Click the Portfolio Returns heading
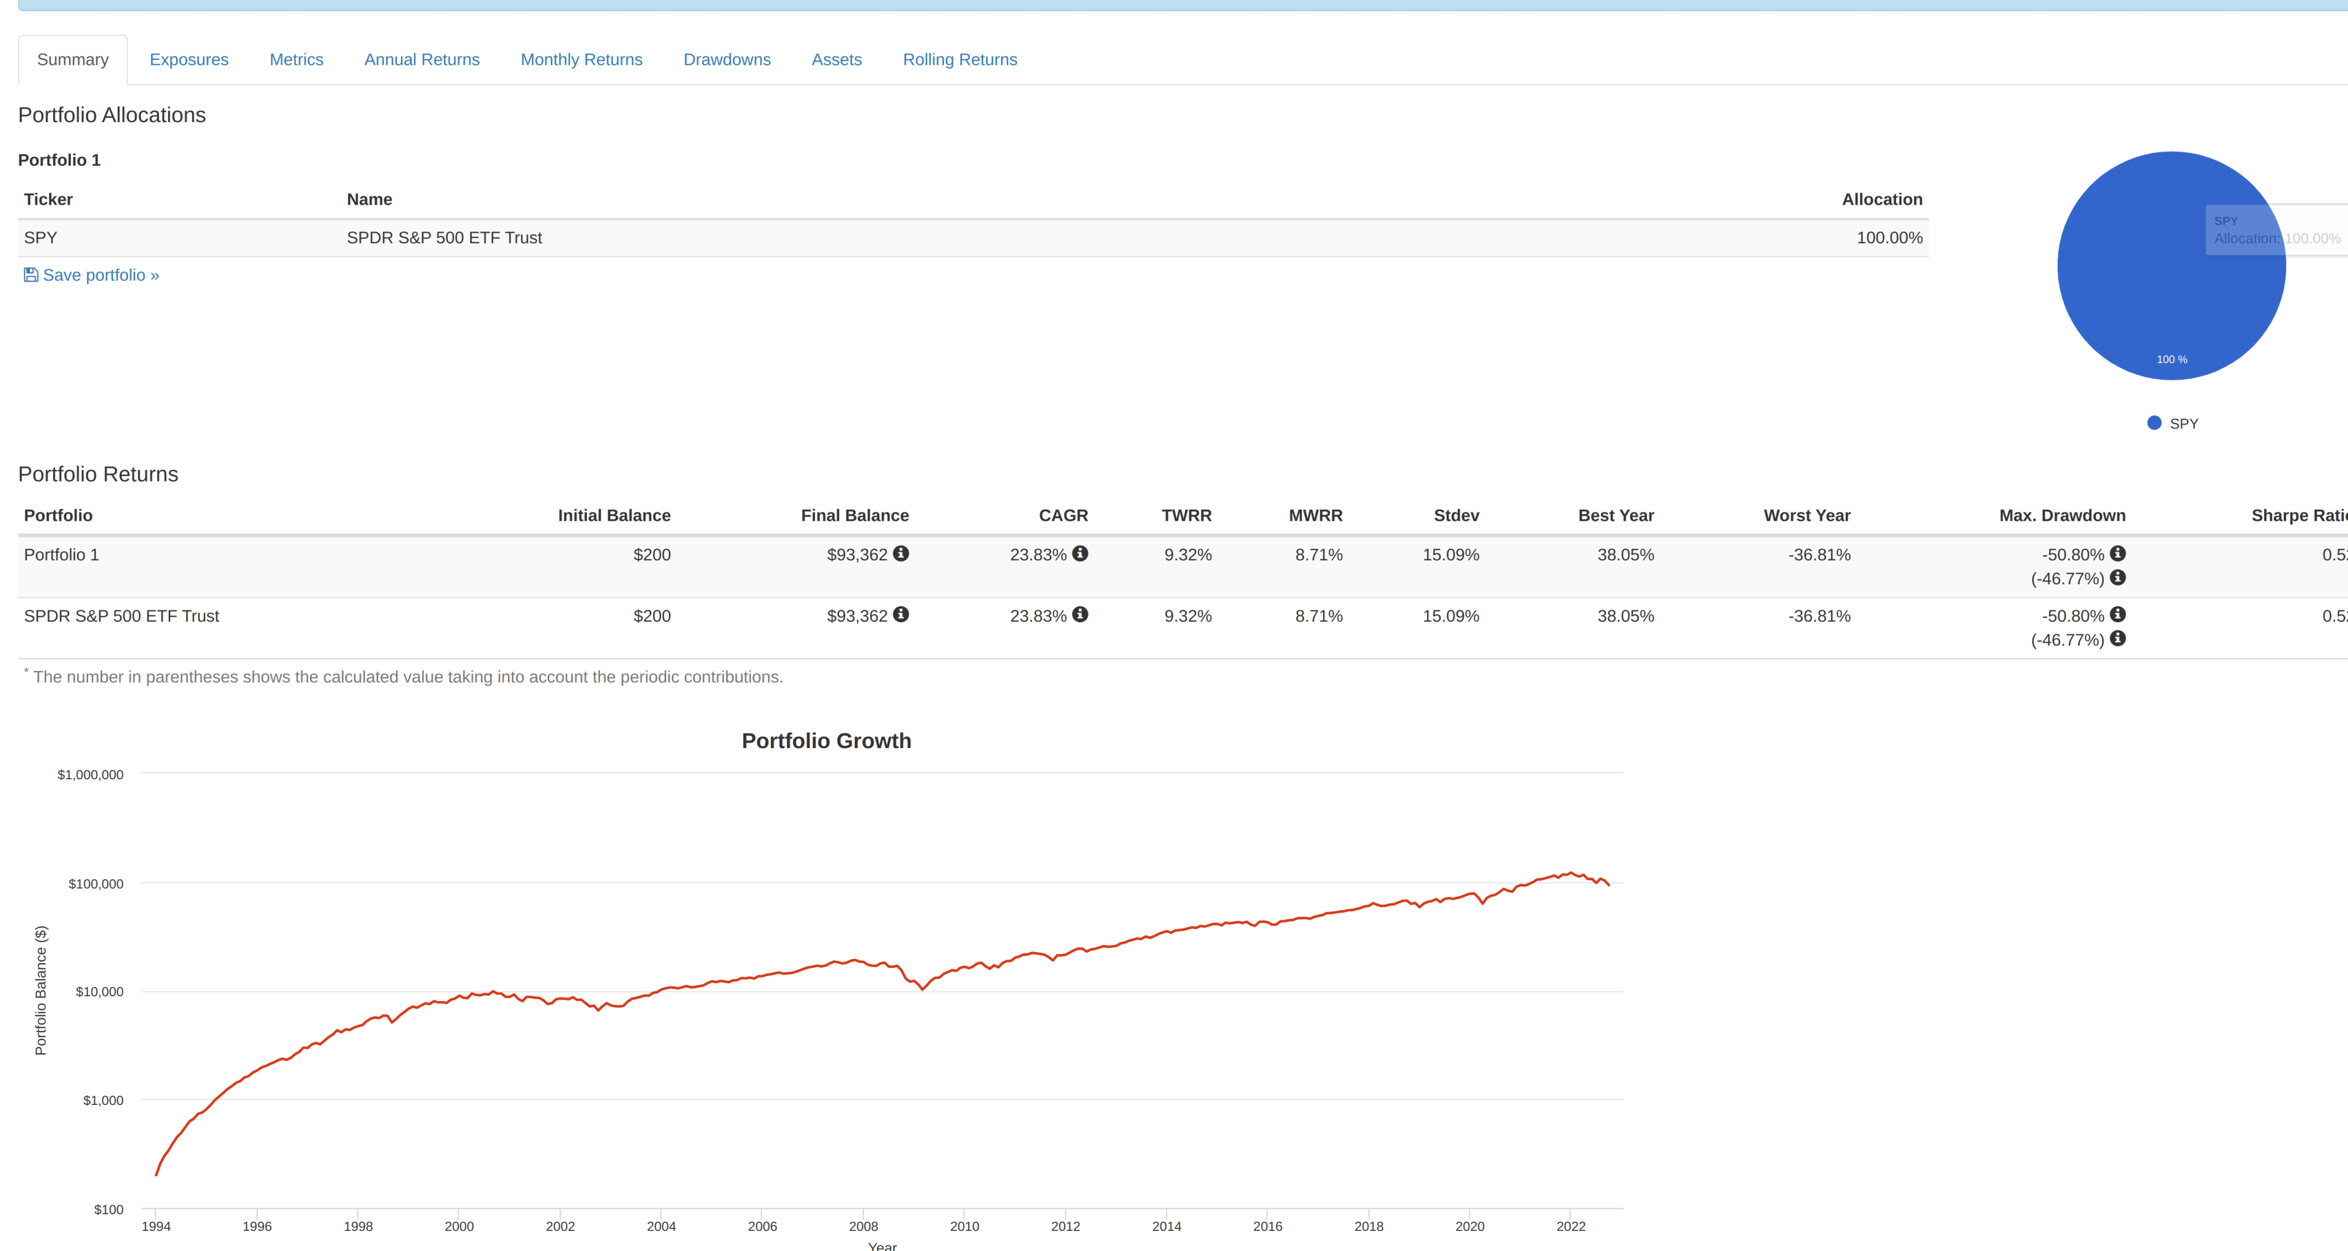The height and width of the screenshot is (1251, 2348). pos(98,474)
